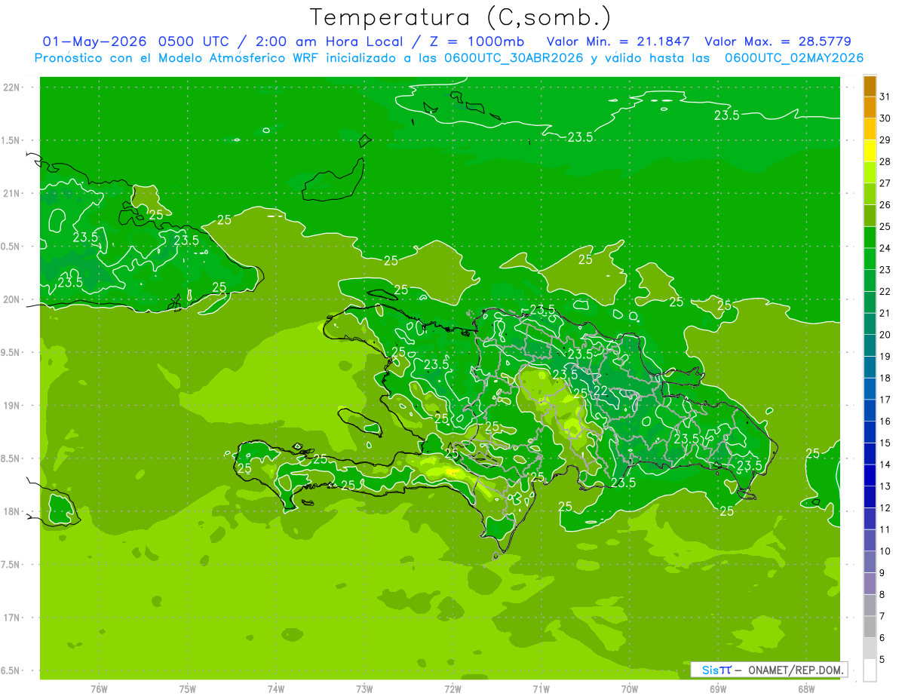This screenshot has width=905, height=699.
Task: Click the dark blue 13 legend swatch
Action: 870,476
